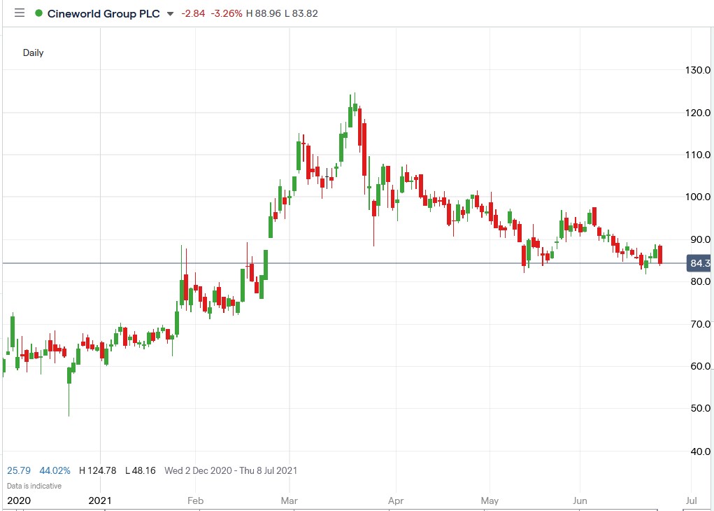Click the 2021 label on the timeline
Image resolution: width=714 pixels, height=511 pixels.
click(x=99, y=500)
